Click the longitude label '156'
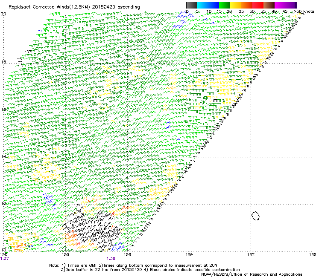The image size is (316, 277). pos(127,255)
